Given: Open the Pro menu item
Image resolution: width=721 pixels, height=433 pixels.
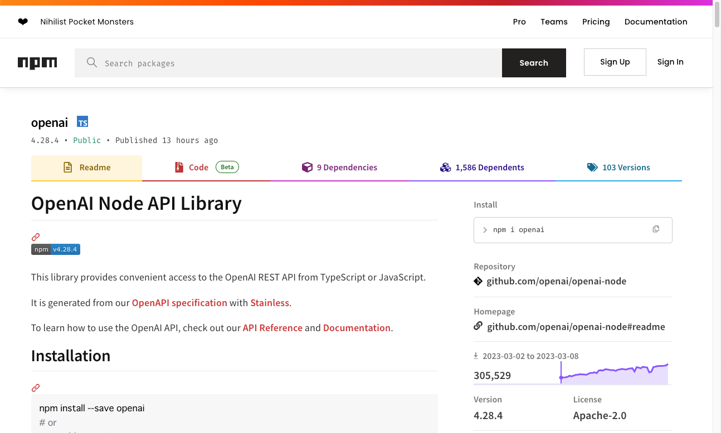Looking at the screenshot, I should pyautogui.click(x=519, y=22).
